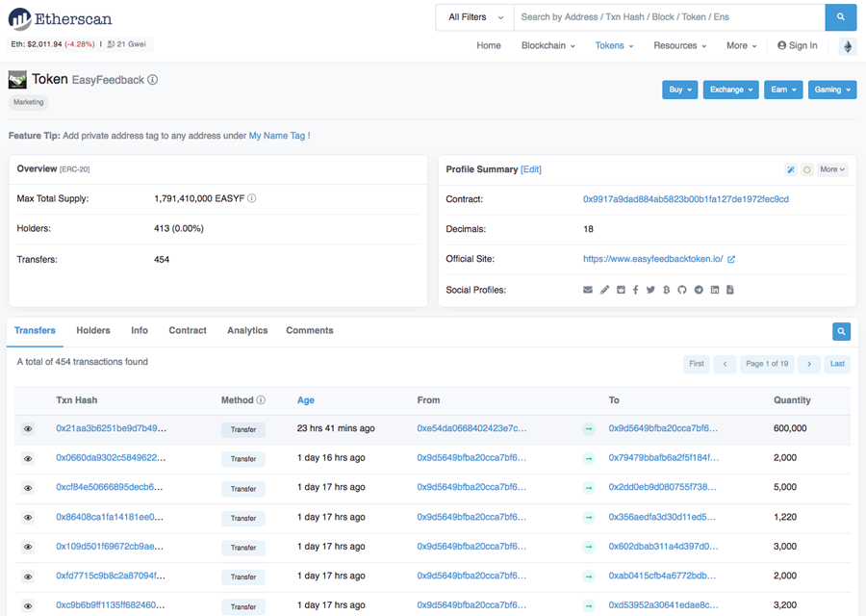Switch to the Holders tab
866x616 pixels.
tap(93, 330)
